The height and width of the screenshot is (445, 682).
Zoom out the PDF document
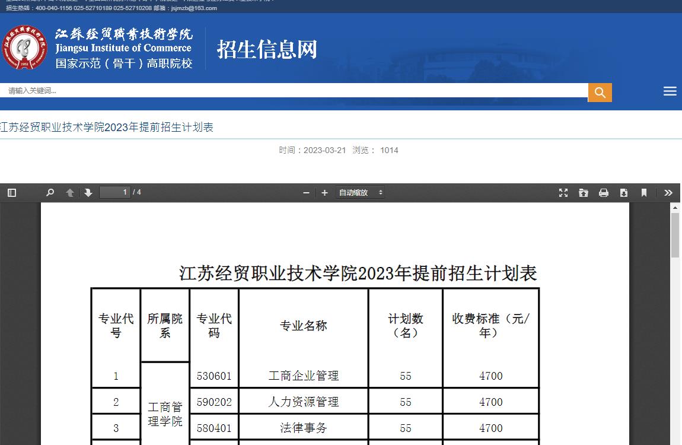coord(306,193)
